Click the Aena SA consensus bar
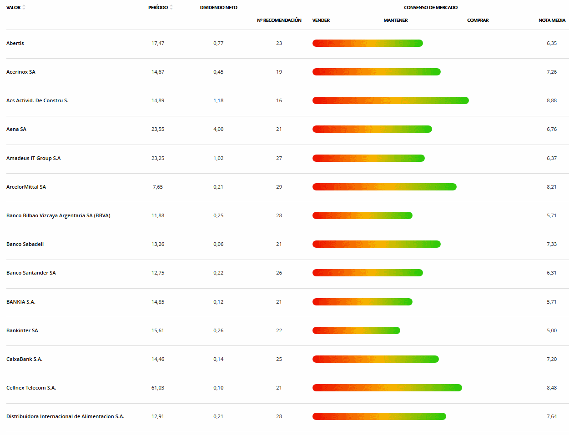The height and width of the screenshot is (435, 569). (372, 129)
